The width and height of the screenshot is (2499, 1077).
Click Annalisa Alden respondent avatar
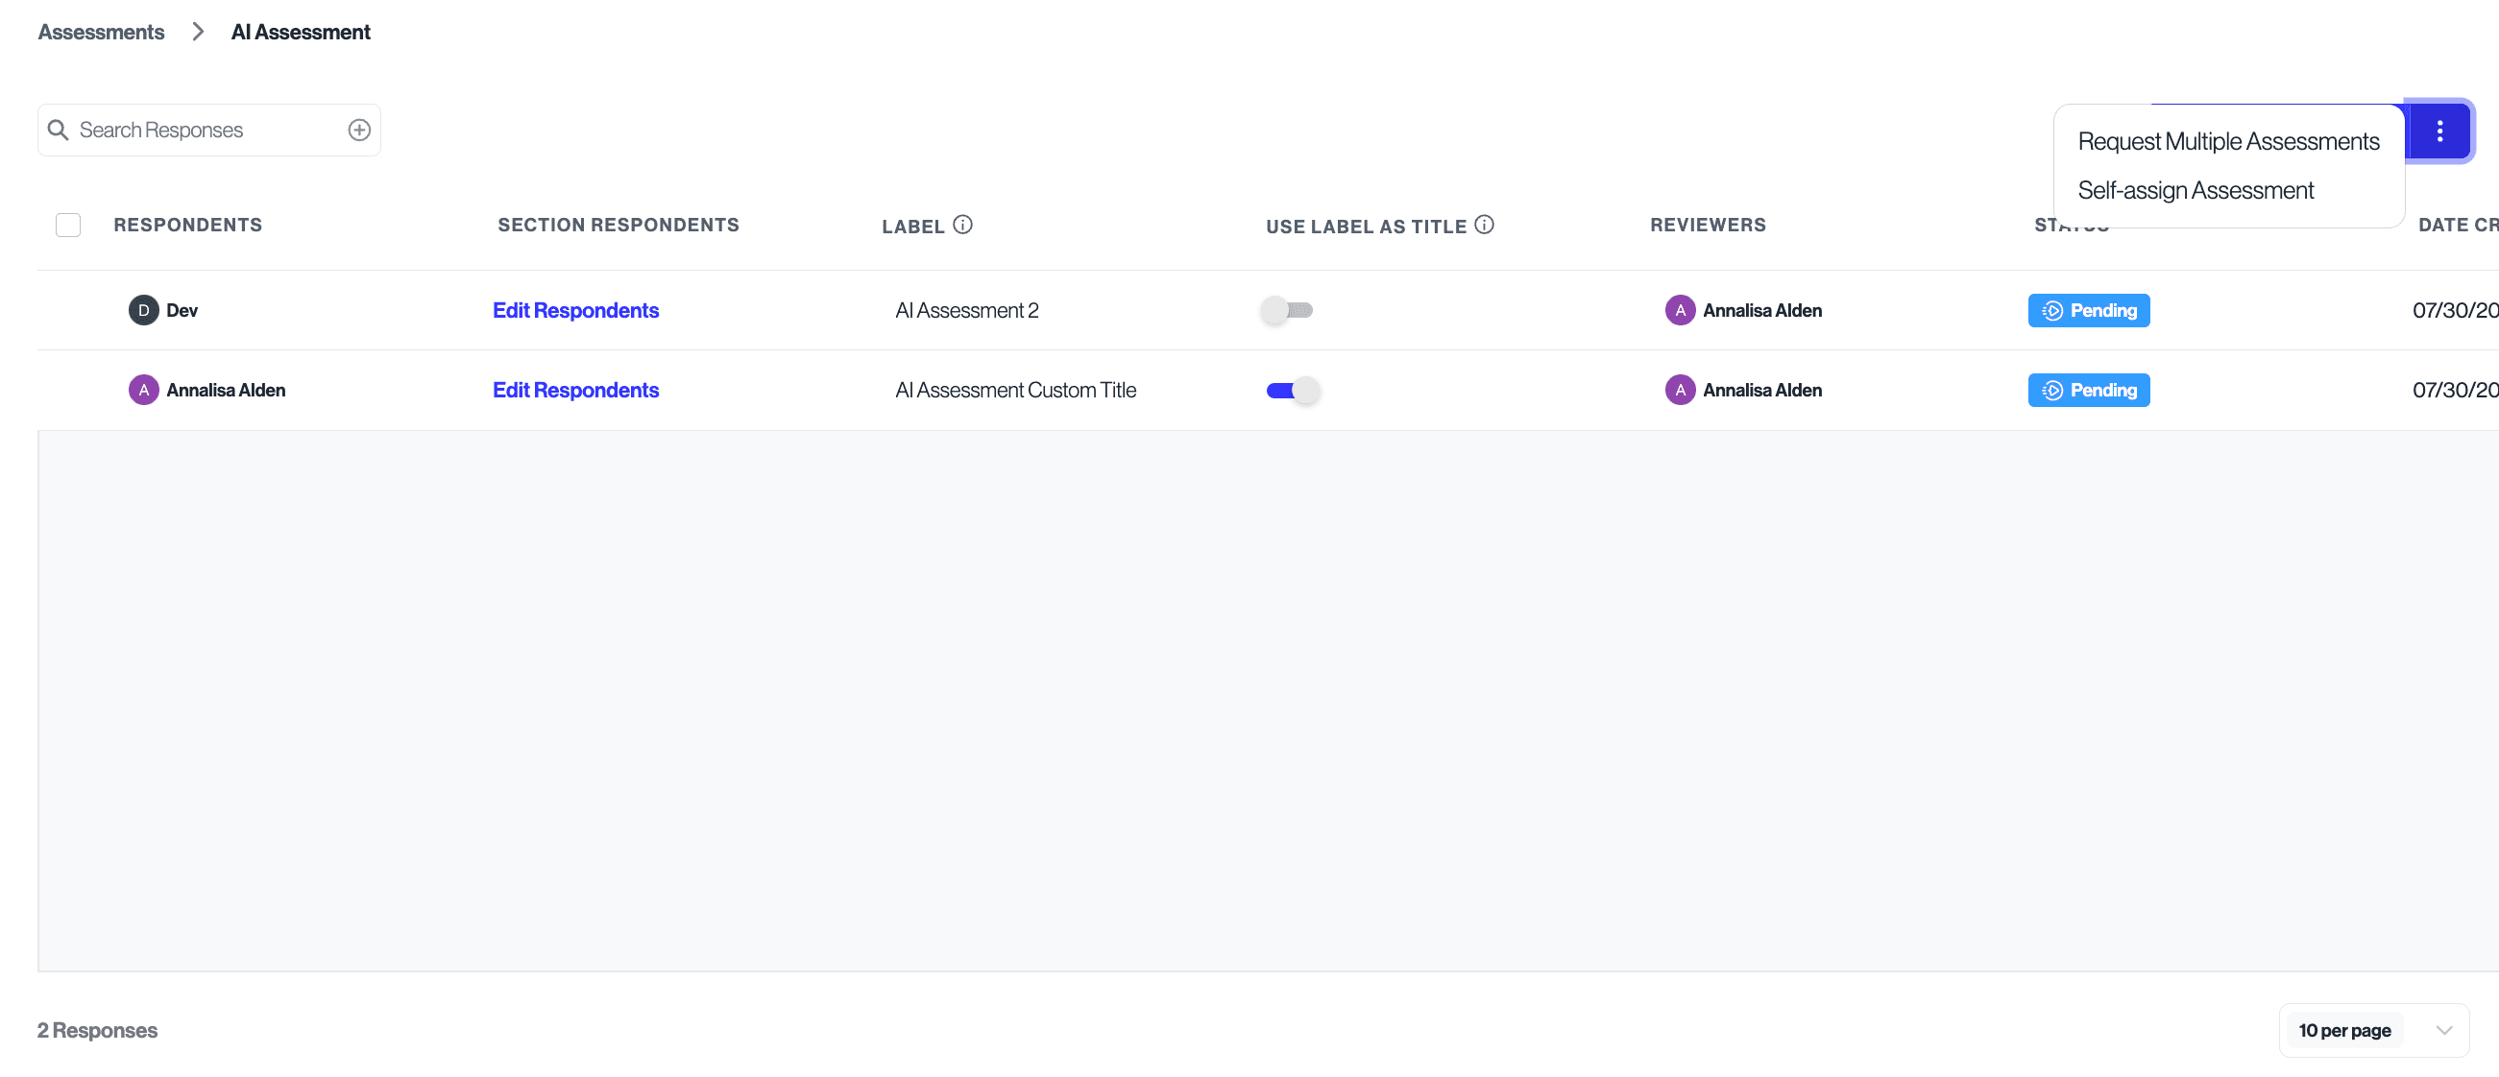click(x=143, y=390)
